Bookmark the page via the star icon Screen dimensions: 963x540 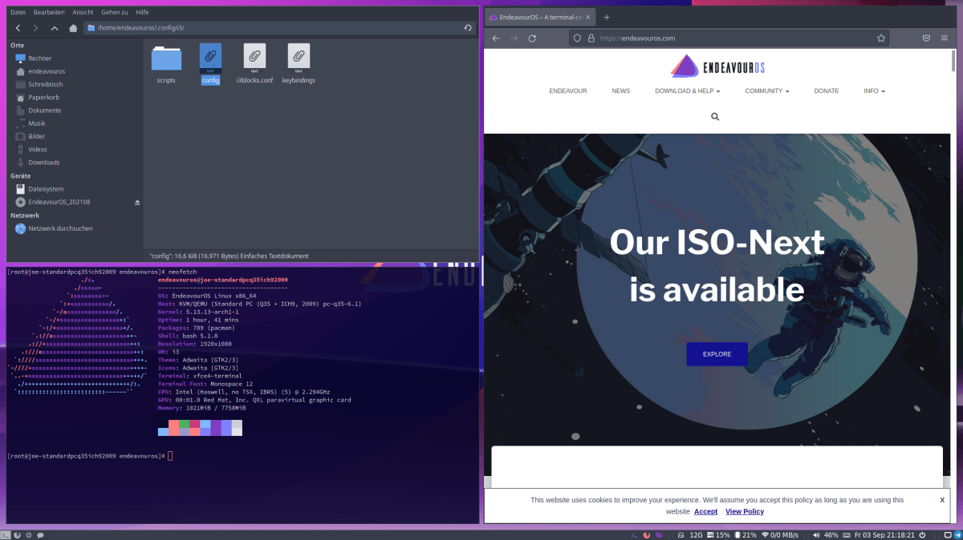point(880,38)
